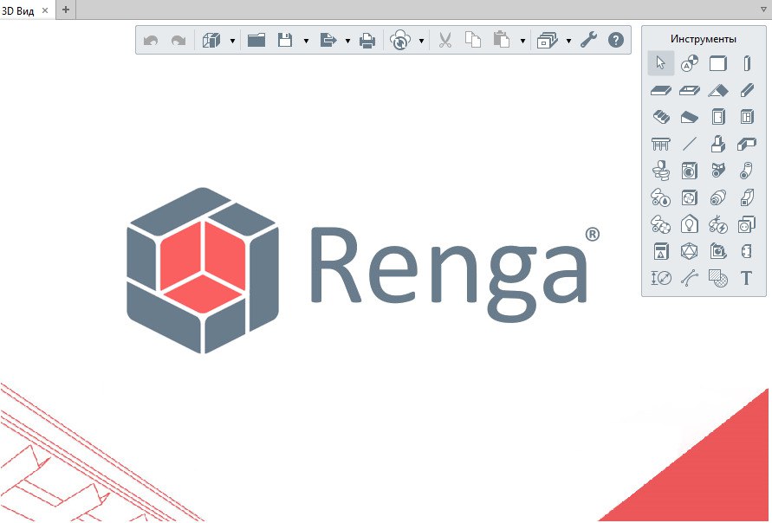Viewport: 772px width, 523px height.
Task: Select the Mechanical equipment fan tool
Action: pos(690,197)
